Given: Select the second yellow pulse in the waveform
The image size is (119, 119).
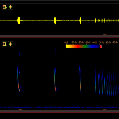Looking at the screenshot, I should [55, 20].
